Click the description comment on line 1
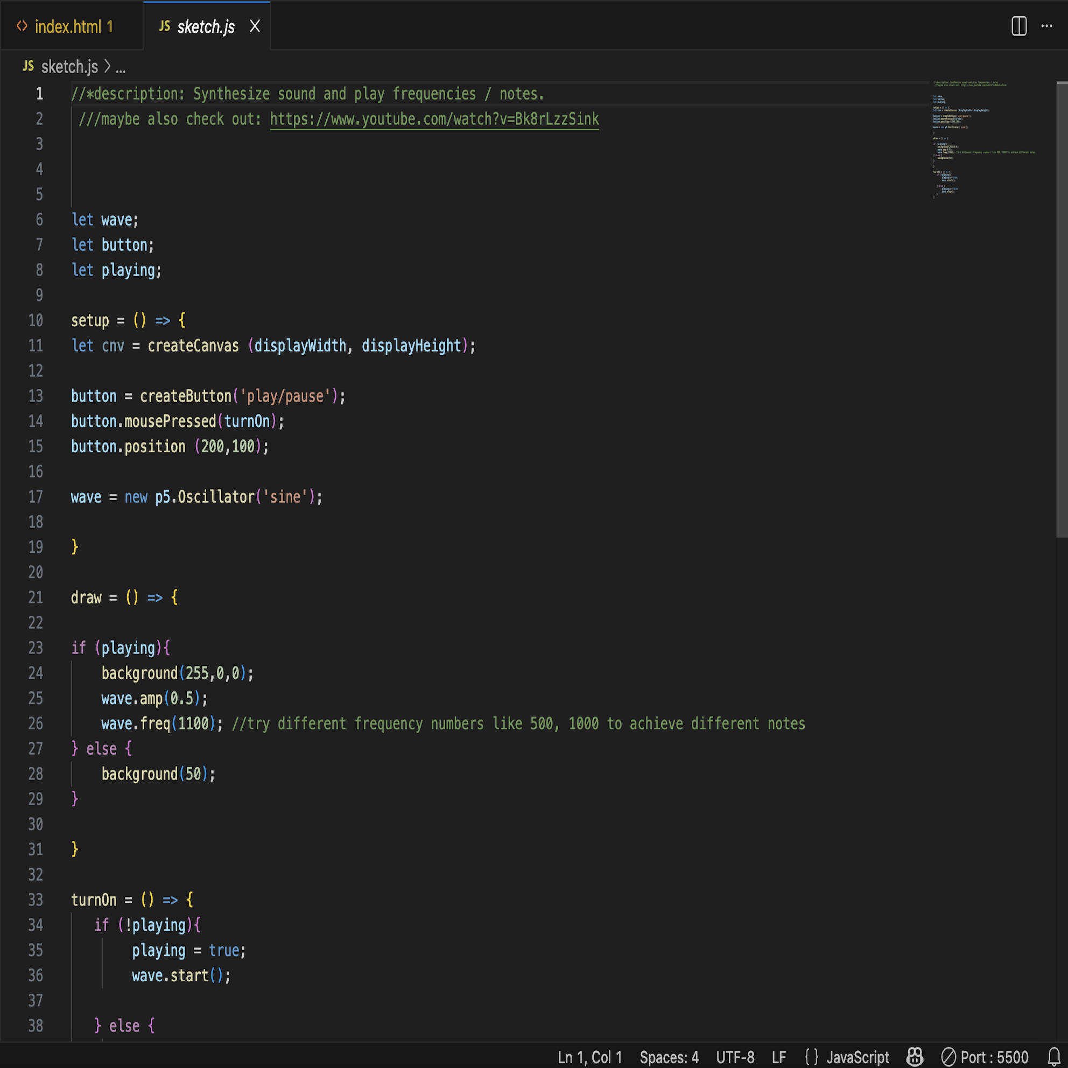 (x=308, y=94)
